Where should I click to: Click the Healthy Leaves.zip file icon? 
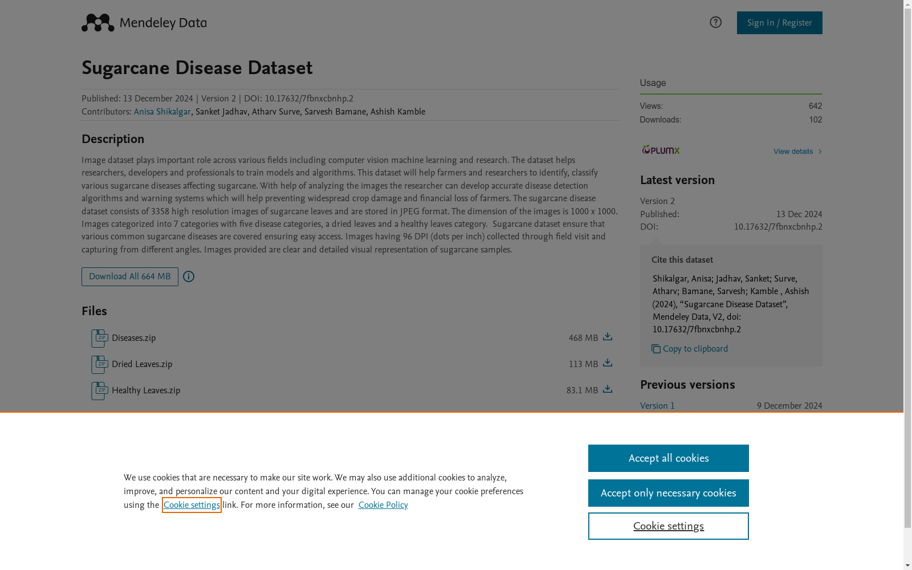100,390
